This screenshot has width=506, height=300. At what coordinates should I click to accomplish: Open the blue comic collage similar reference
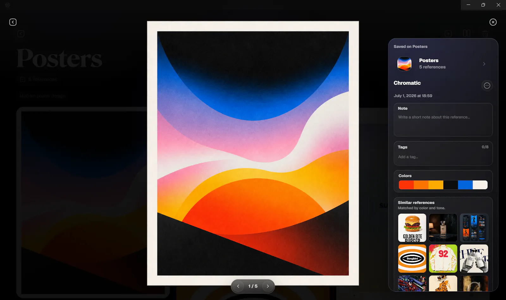click(412, 283)
